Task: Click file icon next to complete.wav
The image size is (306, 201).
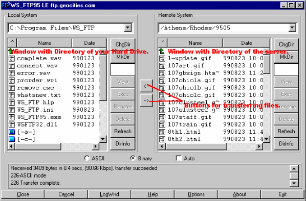Action: [x=12, y=58]
